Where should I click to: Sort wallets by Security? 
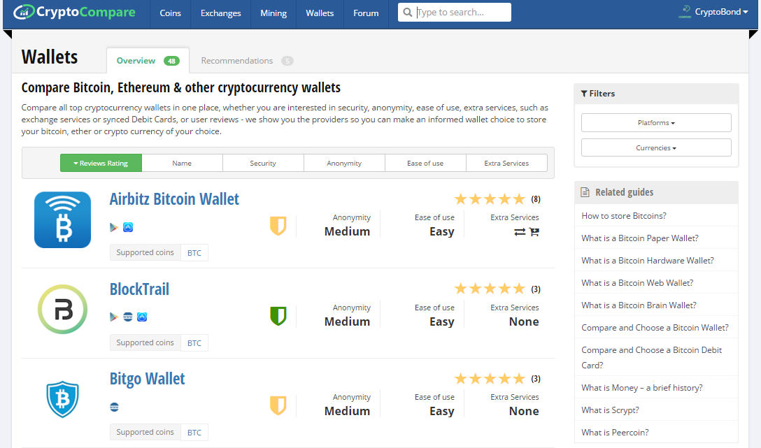263,163
